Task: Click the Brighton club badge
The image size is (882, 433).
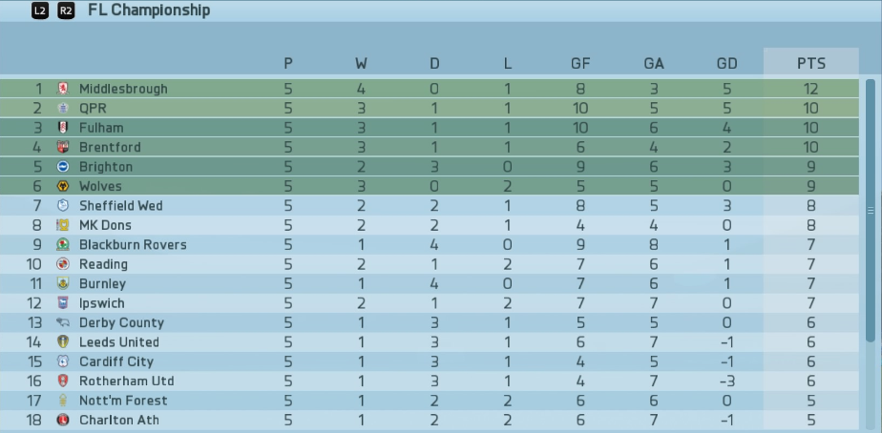Action: tap(63, 167)
